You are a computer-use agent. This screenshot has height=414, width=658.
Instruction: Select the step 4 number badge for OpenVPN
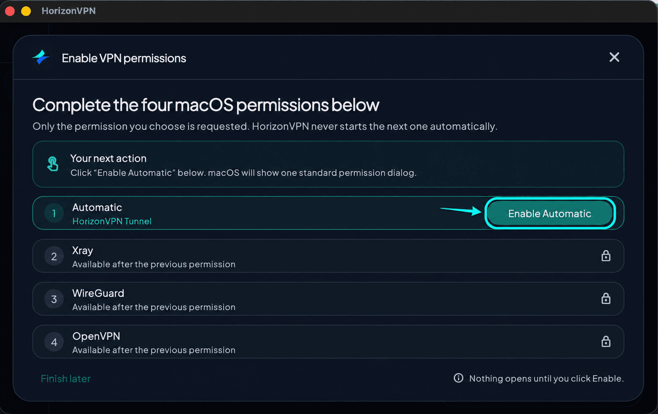(x=54, y=342)
